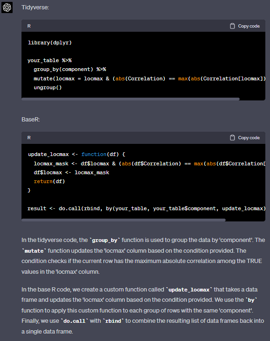Click inline code `by` in explanation
This screenshot has width=270, height=341.
click(251, 300)
